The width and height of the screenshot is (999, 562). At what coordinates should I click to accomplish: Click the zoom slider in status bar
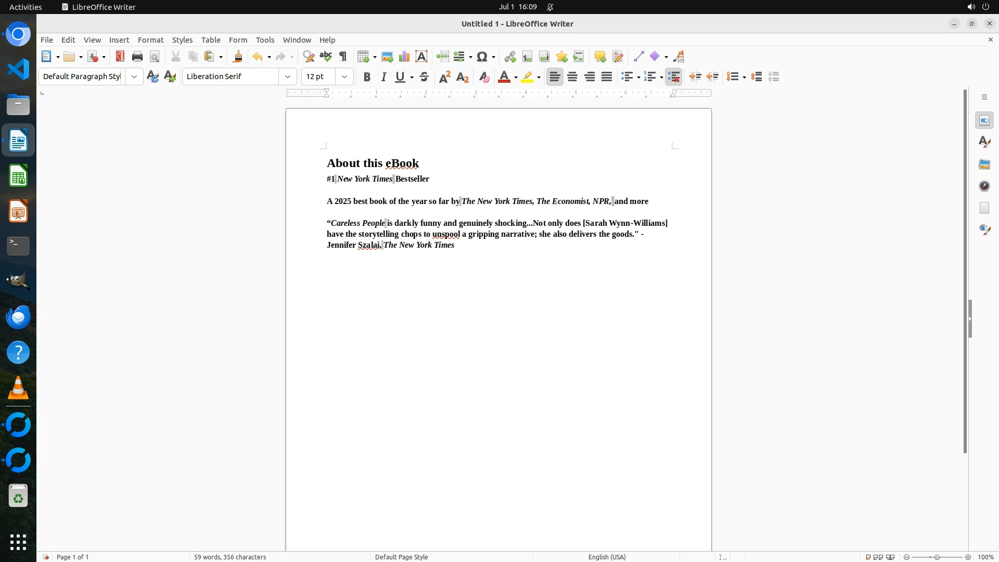click(x=937, y=557)
